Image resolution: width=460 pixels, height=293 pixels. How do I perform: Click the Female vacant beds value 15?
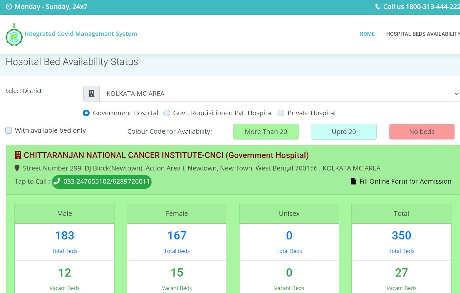pyautogui.click(x=177, y=273)
